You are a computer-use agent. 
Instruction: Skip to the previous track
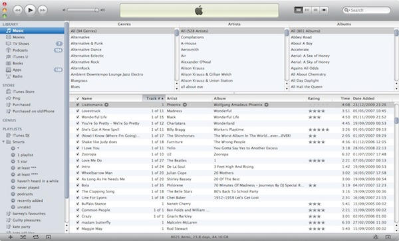tap(17, 10)
